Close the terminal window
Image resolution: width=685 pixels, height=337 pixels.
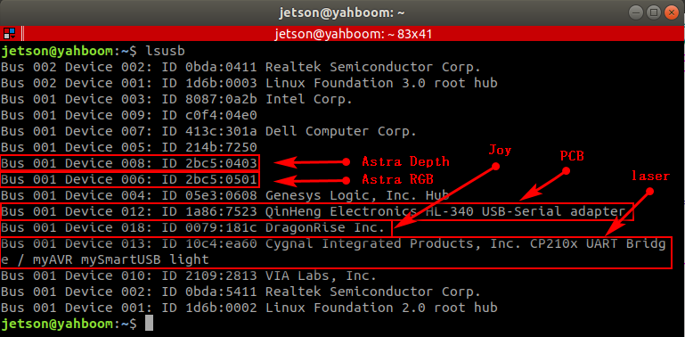pyautogui.click(x=672, y=12)
